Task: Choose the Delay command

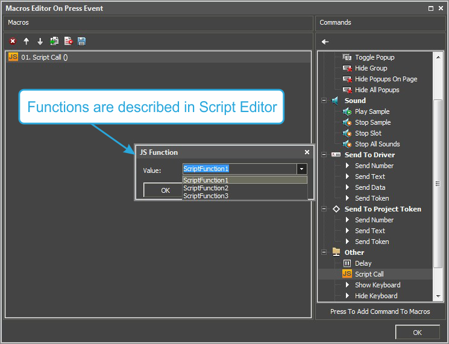Action: [x=363, y=263]
